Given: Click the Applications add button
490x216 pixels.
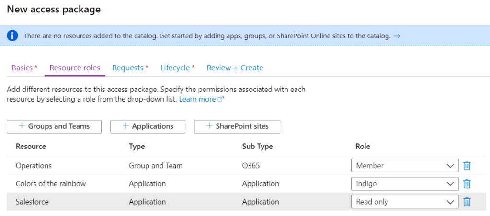Looking at the screenshot, I should (x=148, y=126).
